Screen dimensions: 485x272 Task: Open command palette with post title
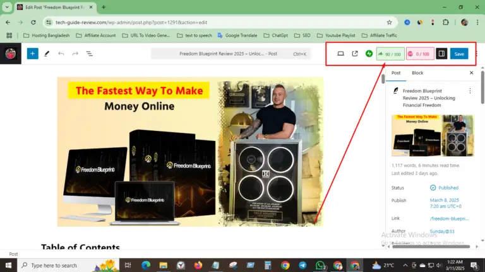231,54
